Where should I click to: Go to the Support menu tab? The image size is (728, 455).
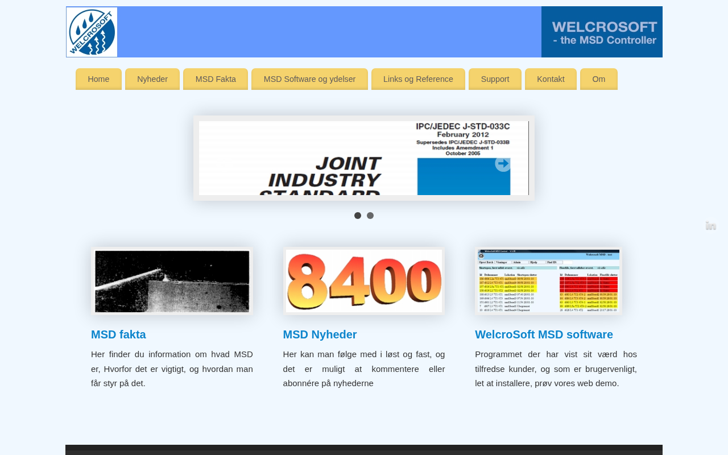(x=495, y=79)
